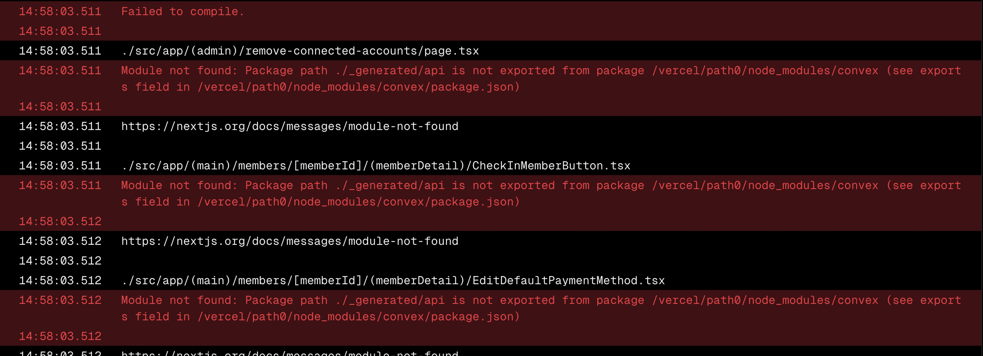
Task: Open the first nextjs.org module-not-found link
Action: tap(290, 126)
